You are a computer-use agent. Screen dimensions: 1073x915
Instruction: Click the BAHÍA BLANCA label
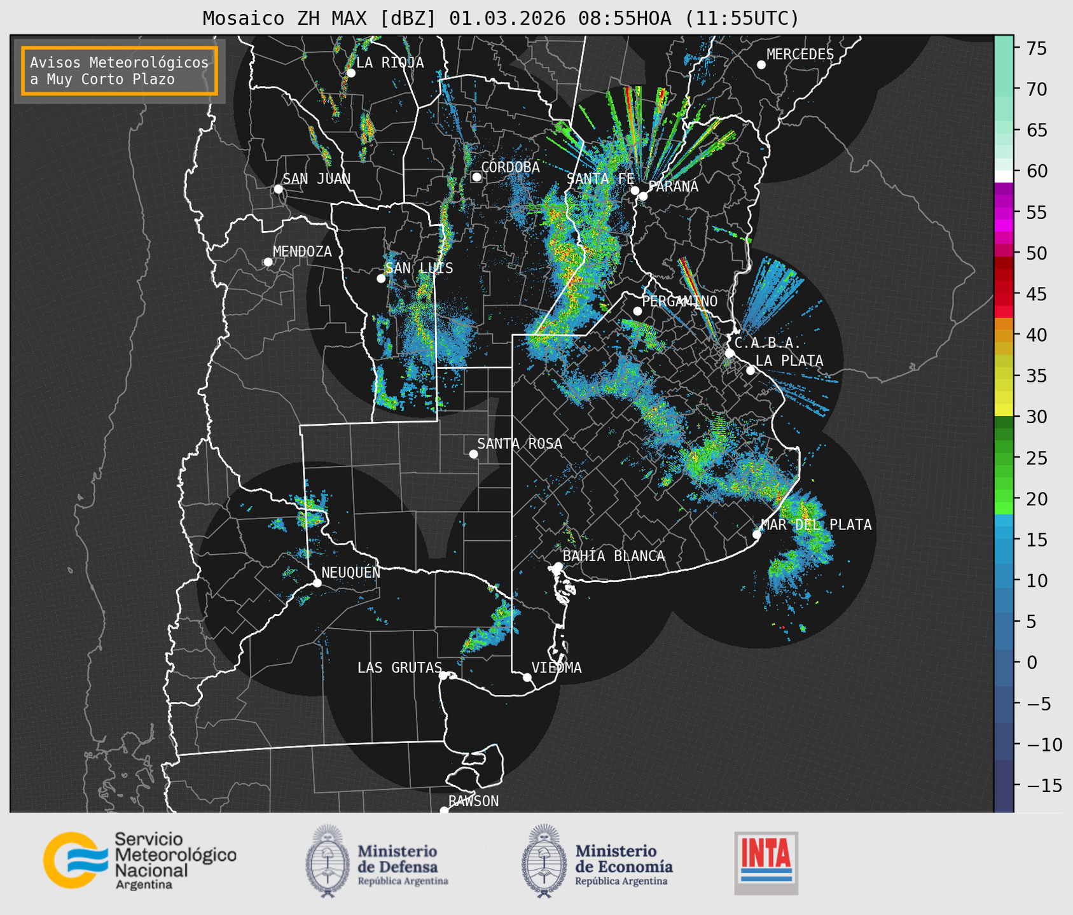614,556
